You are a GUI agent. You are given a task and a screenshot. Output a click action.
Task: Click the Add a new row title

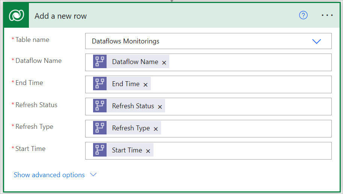pos(60,16)
